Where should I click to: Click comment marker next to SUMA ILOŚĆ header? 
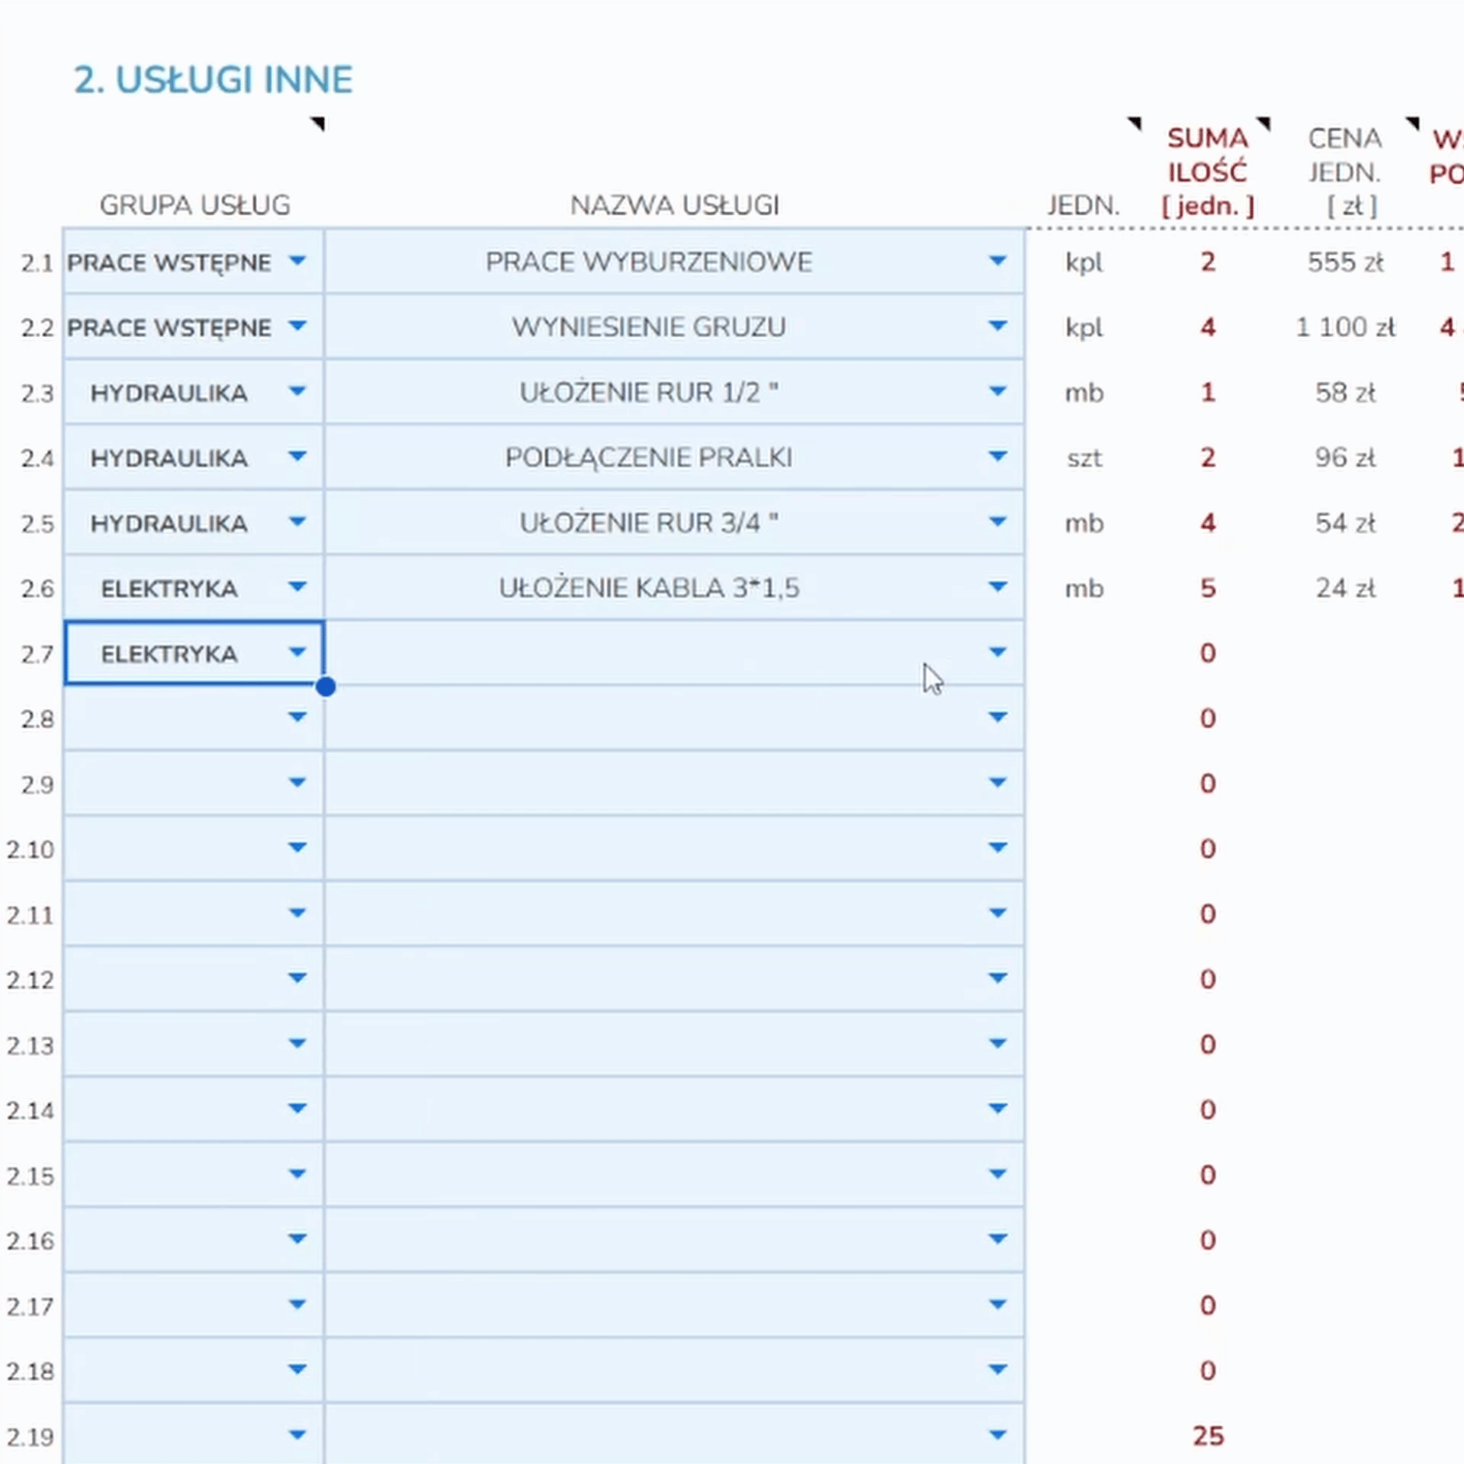point(1263,124)
